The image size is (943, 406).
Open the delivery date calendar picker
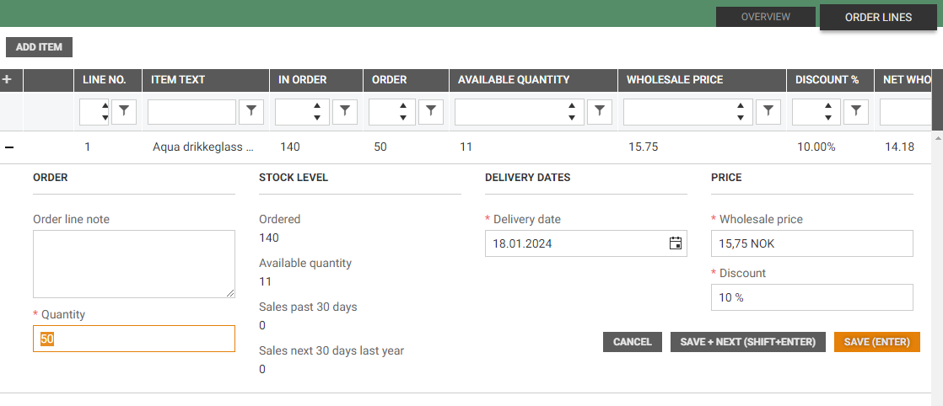[x=675, y=243]
